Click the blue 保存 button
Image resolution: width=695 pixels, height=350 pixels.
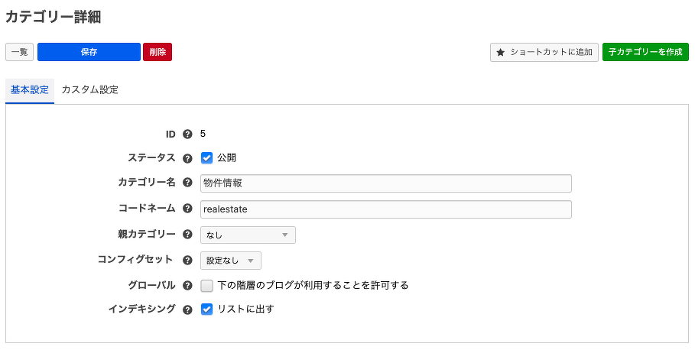(89, 52)
